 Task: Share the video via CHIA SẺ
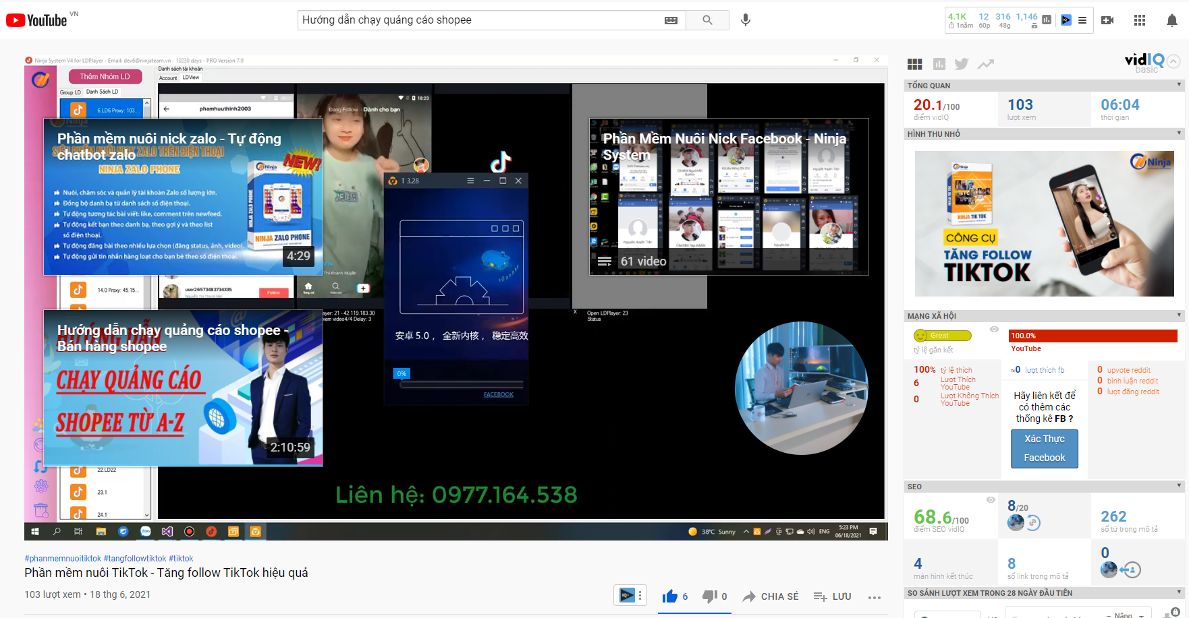[771, 596]
